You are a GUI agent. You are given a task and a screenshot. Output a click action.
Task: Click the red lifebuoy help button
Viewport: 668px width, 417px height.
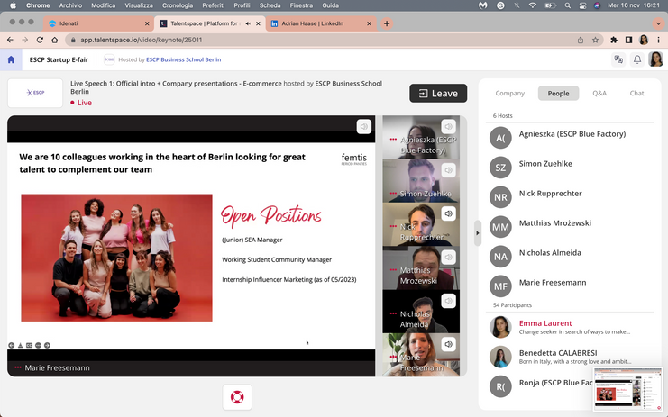pos(237,397)
